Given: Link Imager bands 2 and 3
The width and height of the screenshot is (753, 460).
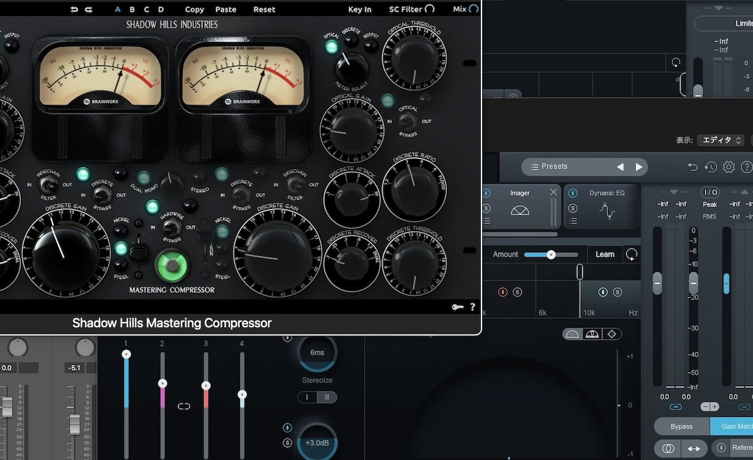Looking at the screenshot, I should [184, 406].
